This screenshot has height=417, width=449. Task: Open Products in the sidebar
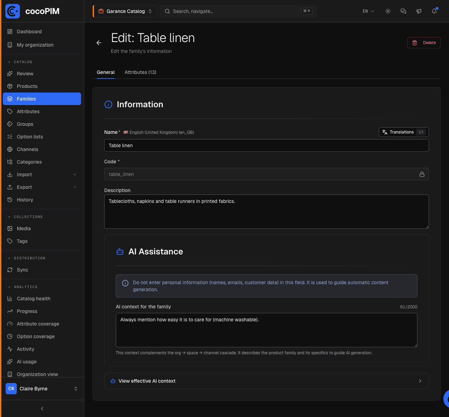(42, 86)
